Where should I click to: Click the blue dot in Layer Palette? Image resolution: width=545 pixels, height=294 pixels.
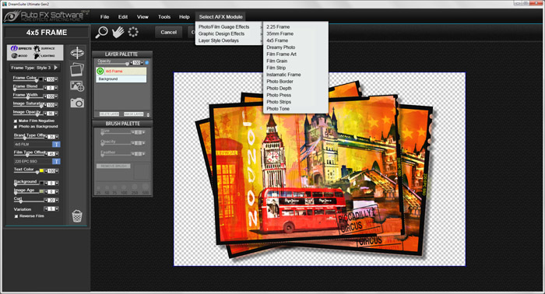click(x=147, y=62)
